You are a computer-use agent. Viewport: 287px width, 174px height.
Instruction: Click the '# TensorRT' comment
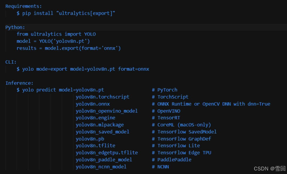(166, 118)
